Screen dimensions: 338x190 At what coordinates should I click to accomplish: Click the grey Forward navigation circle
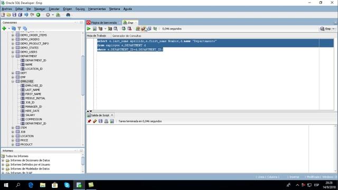(48, 15)
